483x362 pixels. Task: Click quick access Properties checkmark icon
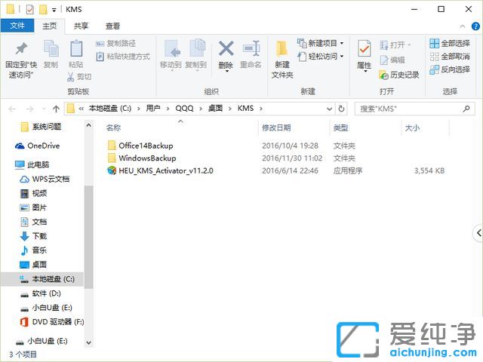coord(30,10)
